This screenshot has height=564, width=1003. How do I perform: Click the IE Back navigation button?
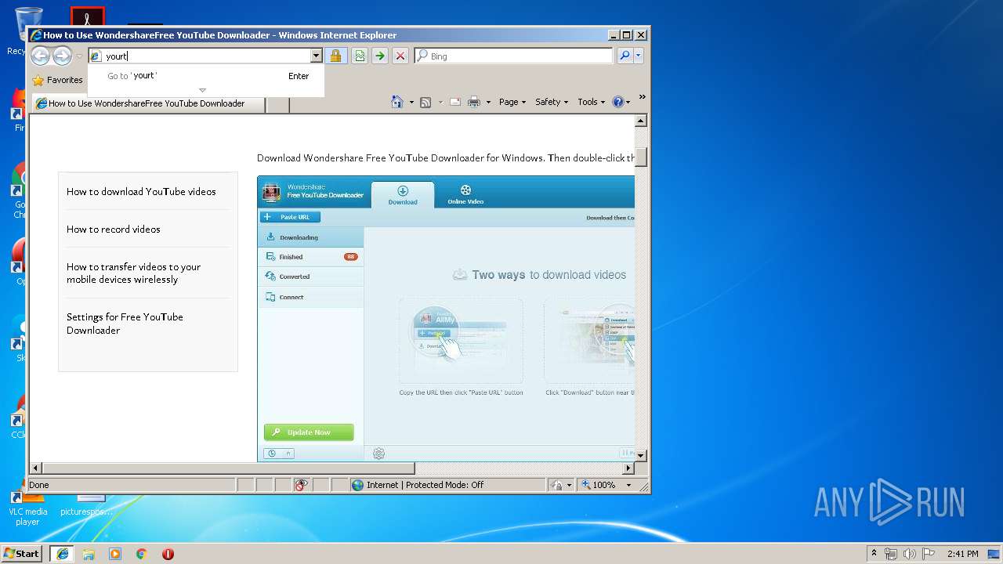click(x=40, y=56)
